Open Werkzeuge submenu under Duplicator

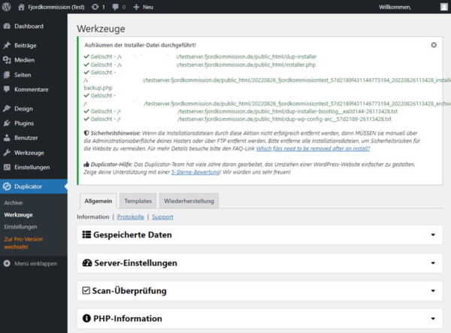(x=18, y=215)
